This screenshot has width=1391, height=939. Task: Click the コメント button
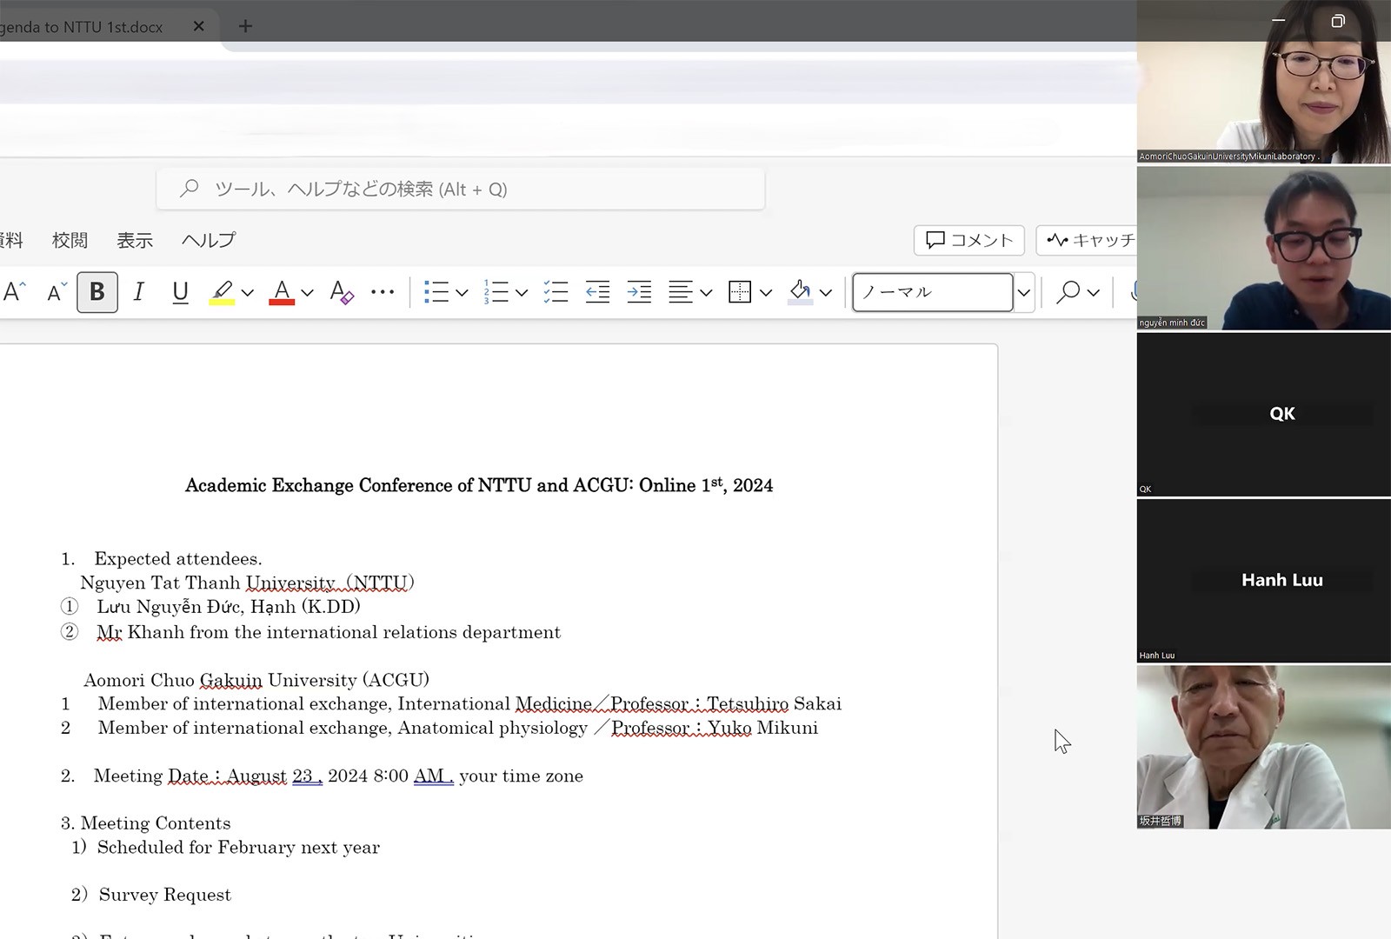[x=969, y=240]
